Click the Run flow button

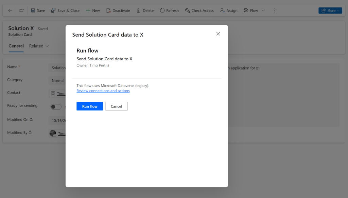90,106
